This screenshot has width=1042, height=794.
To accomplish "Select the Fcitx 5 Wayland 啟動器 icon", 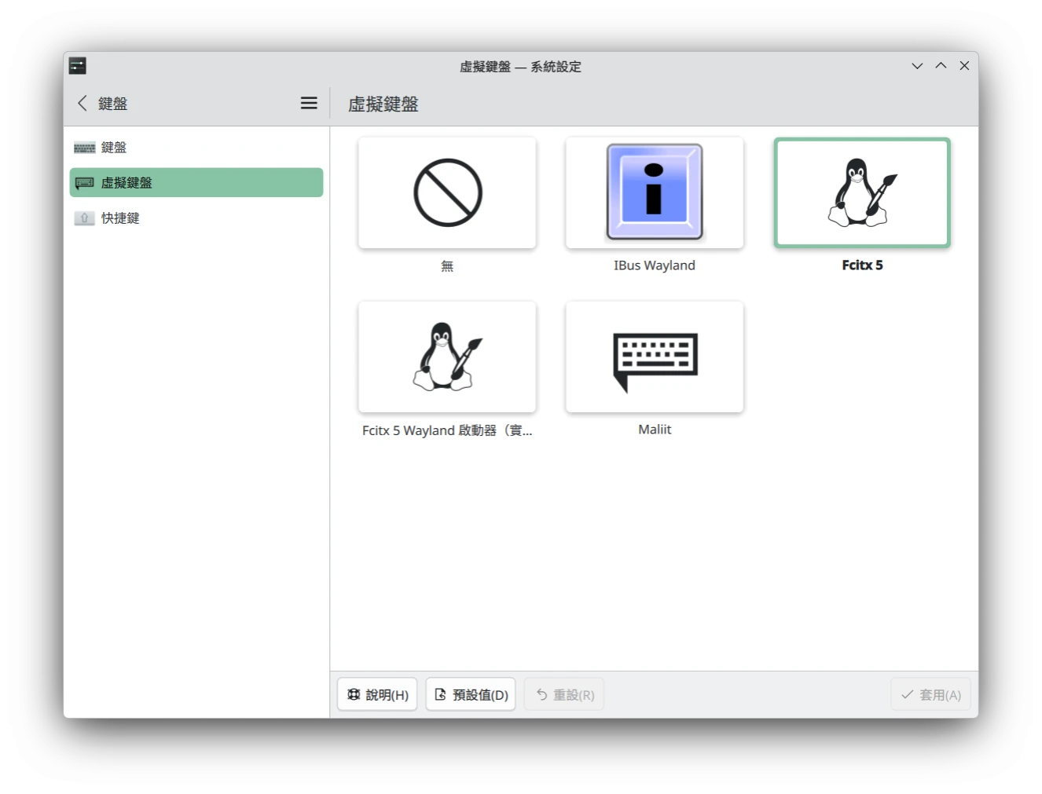I will click(x=446, y=357).
